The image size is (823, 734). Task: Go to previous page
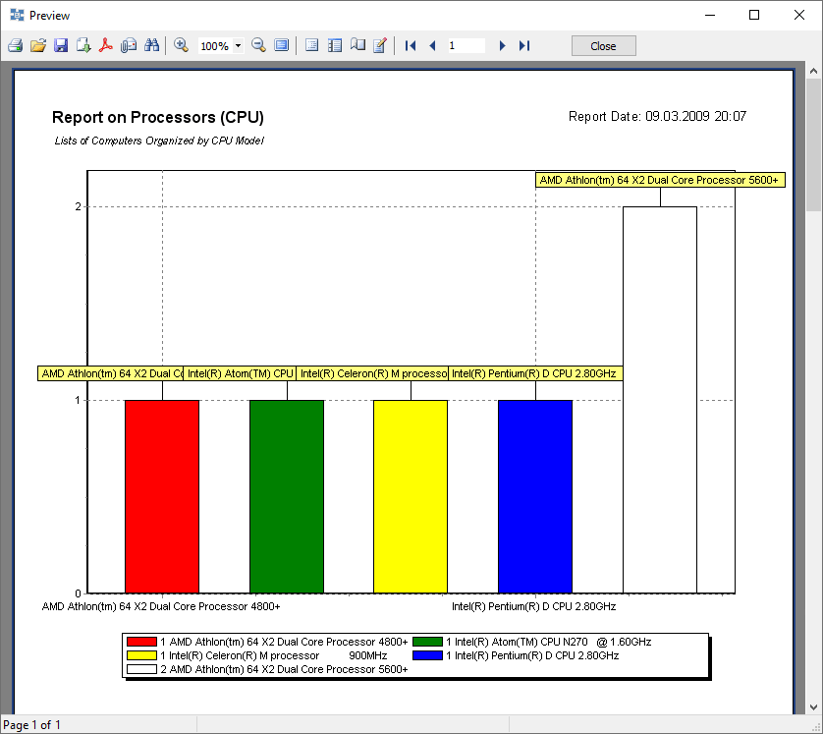click(x=432, y=45)
